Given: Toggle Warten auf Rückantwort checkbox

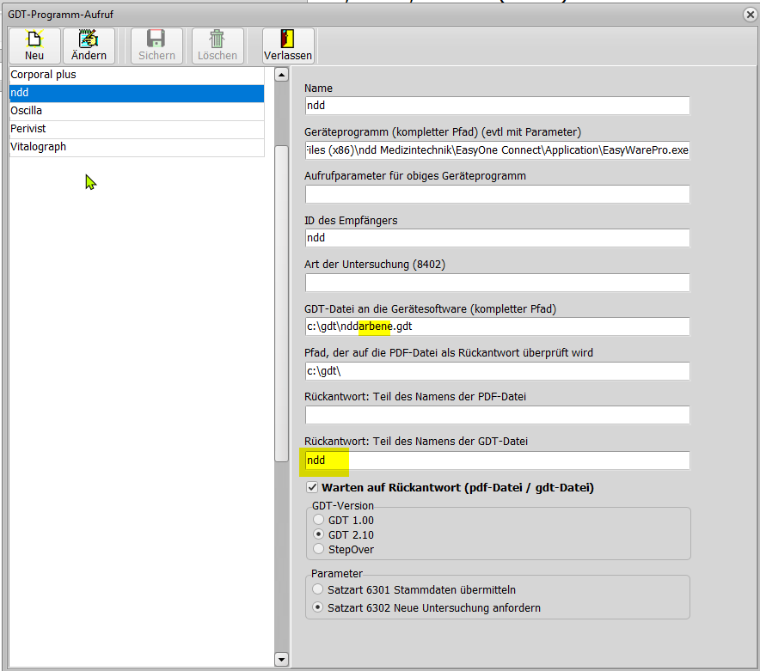Looking at the screenshot, I should [x=312, y=488].
